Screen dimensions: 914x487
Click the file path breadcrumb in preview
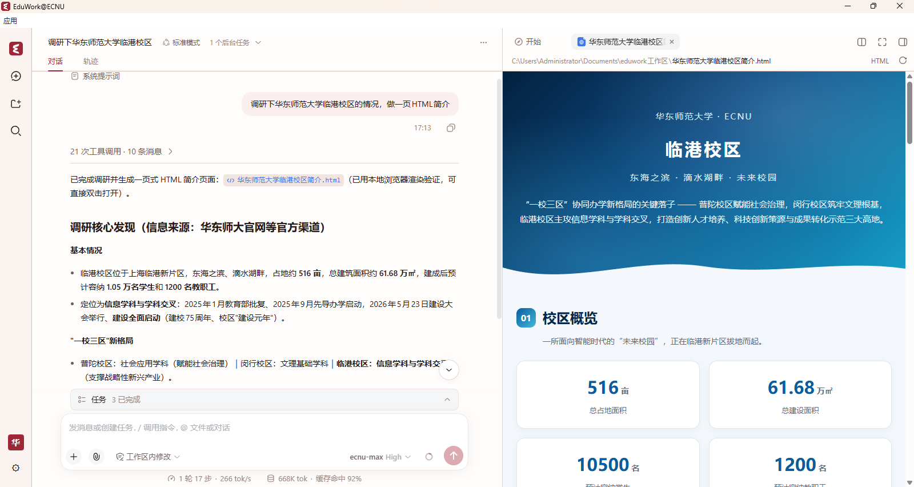tap(641, 61)
